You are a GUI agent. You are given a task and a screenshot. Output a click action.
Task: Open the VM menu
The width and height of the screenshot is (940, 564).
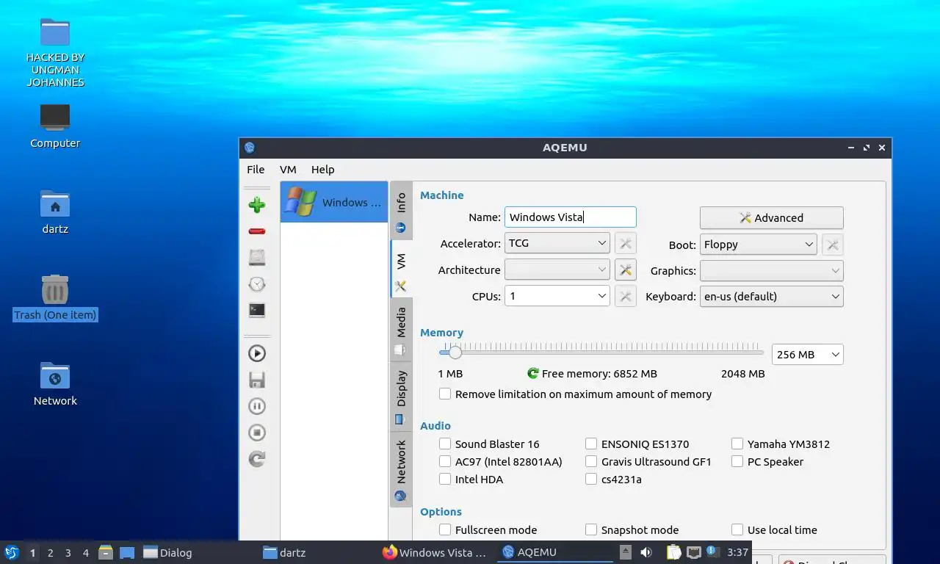(288, 169)
